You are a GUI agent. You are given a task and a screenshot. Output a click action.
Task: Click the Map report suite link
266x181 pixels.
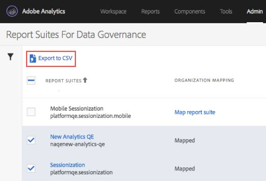point(195,112)
